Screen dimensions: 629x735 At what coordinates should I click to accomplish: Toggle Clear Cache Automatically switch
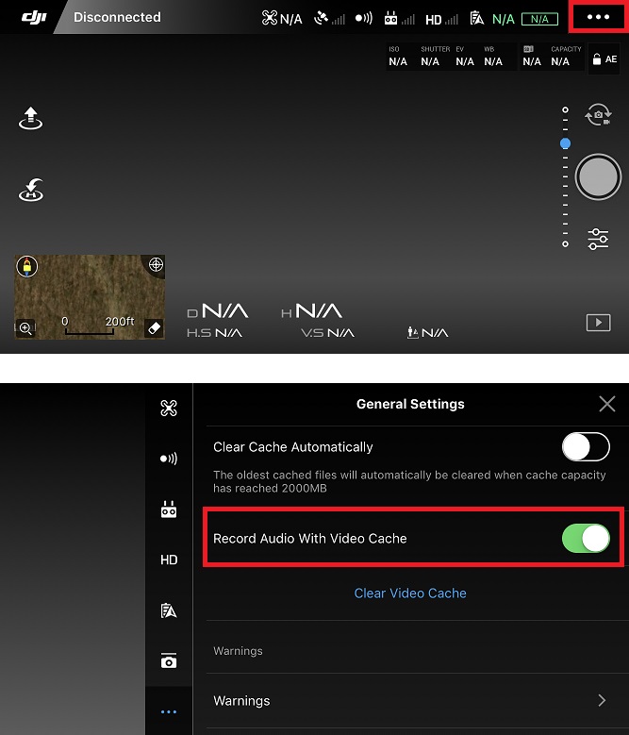tap(586, 446)
